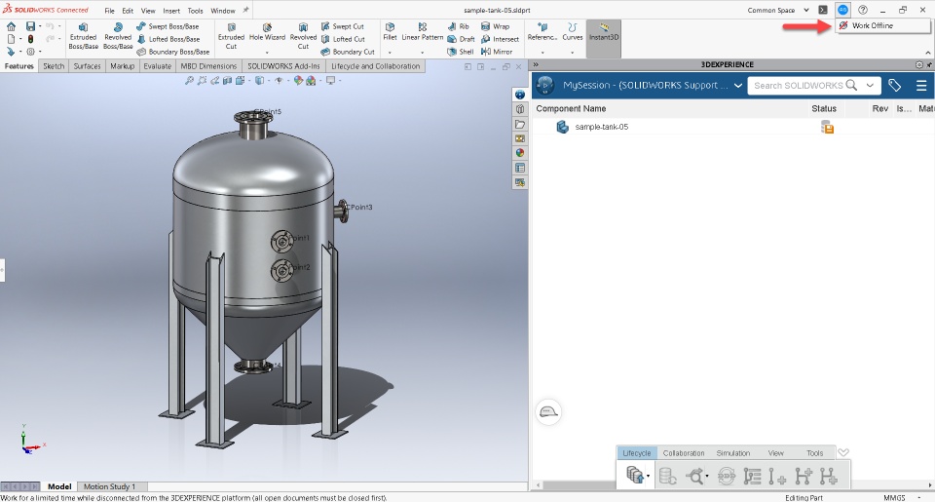935x502 pixels.
Task: Click Work Offline option
Action: 872,25
